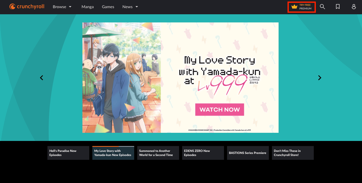Select Don't Miss These in Crunchyroll Store tab
362x183 pixels.
[293, 153]
